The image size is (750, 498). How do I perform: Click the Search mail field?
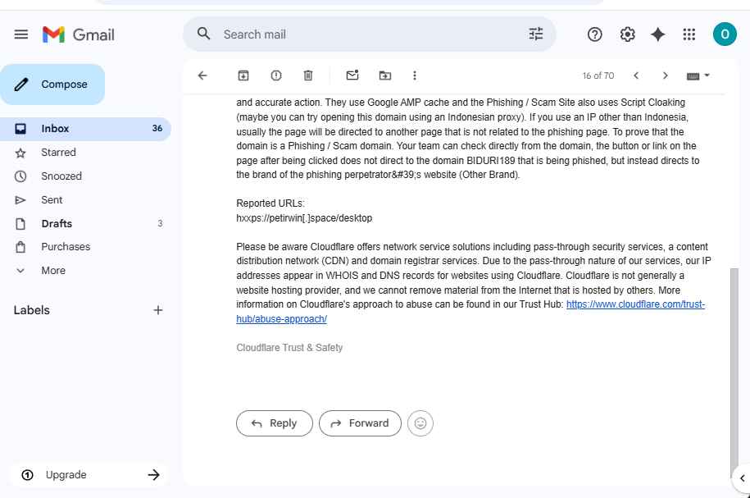[369, 34]
